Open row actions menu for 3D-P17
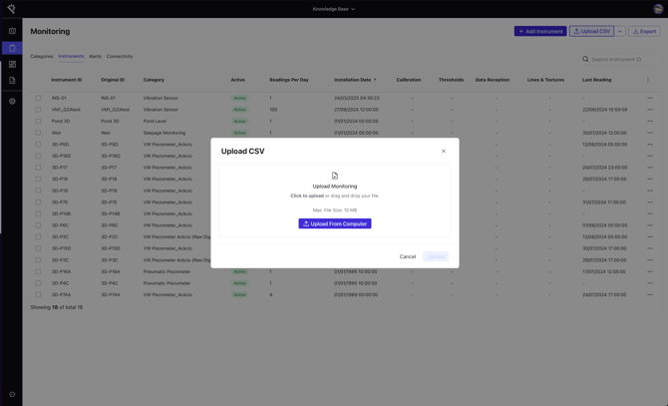 (650, 168)
